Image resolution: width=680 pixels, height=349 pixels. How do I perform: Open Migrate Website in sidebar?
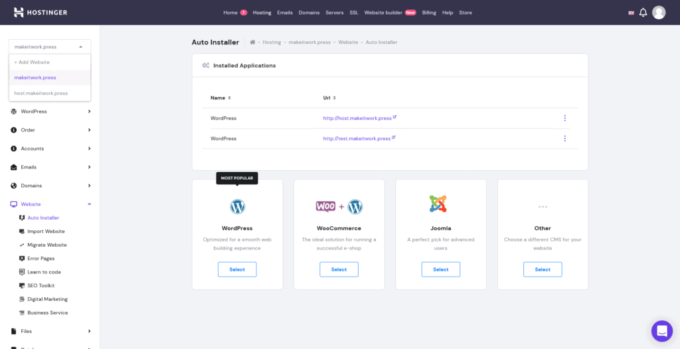point(47,245)
